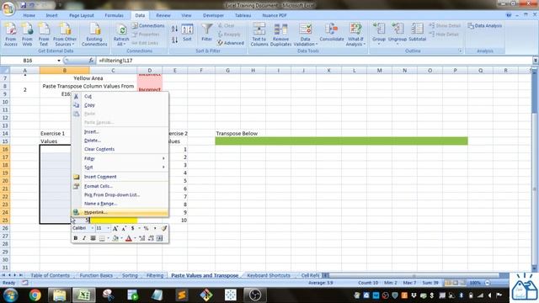Increase font size in mini toolbar

pos(115,228)
